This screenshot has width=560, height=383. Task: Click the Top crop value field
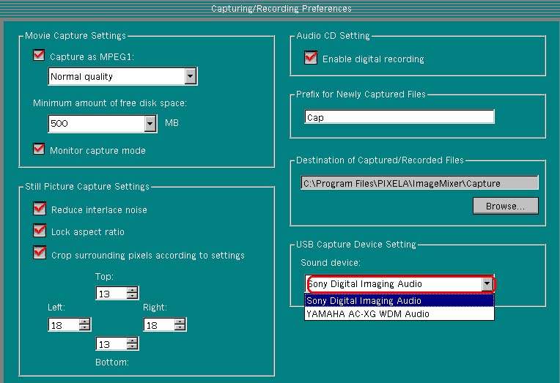111,293
